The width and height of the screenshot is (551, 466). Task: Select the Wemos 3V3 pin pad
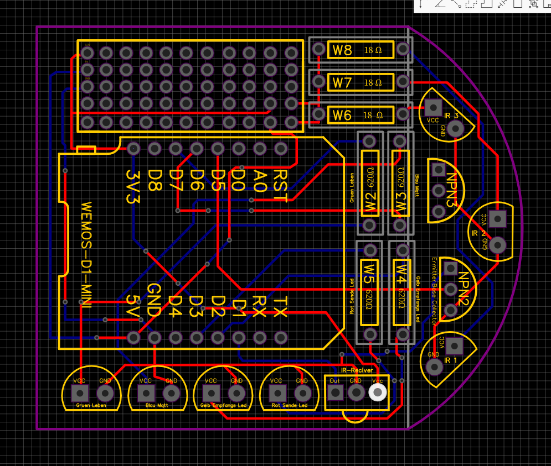[133, 149]
